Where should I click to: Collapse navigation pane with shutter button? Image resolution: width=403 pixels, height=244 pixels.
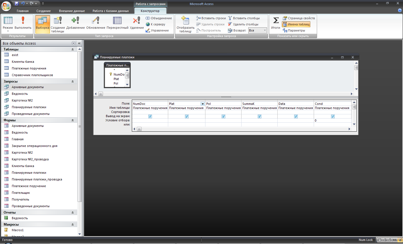(x=79, y=43)
